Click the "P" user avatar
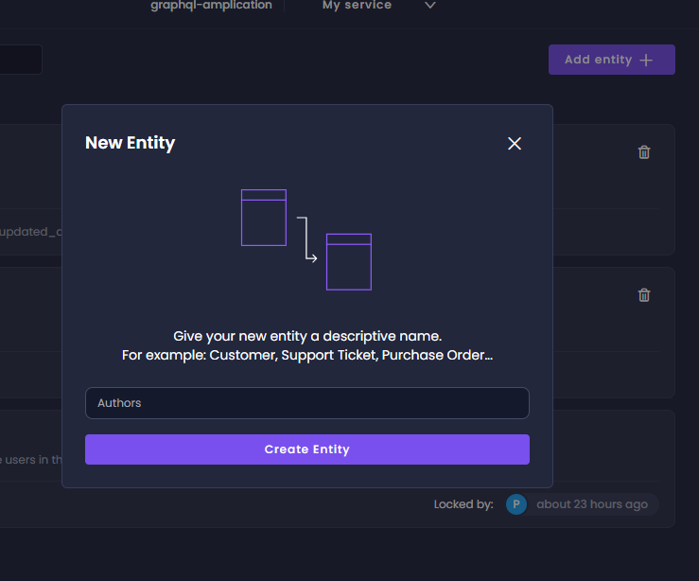 point(516,504)
